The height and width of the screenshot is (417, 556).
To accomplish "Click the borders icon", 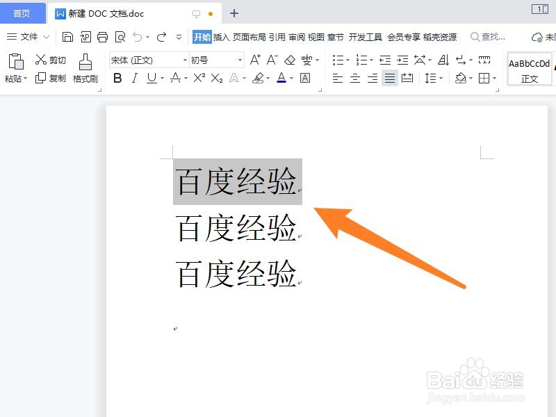I will click(484, 78).
